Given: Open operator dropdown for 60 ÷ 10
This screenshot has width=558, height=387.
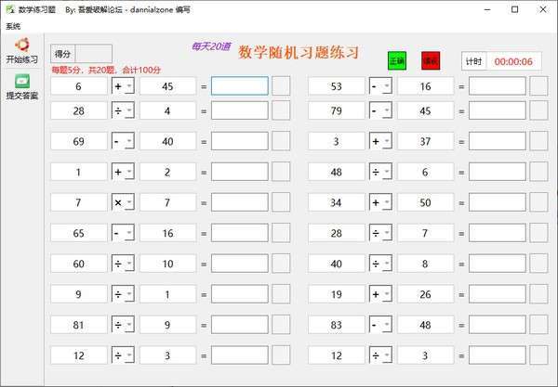Looking at the screenshot, I should 123,264.
